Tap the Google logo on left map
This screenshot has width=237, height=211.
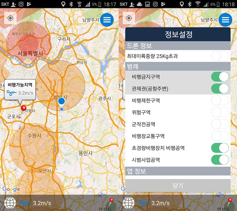pyautogui.click(x=11, y=189)
